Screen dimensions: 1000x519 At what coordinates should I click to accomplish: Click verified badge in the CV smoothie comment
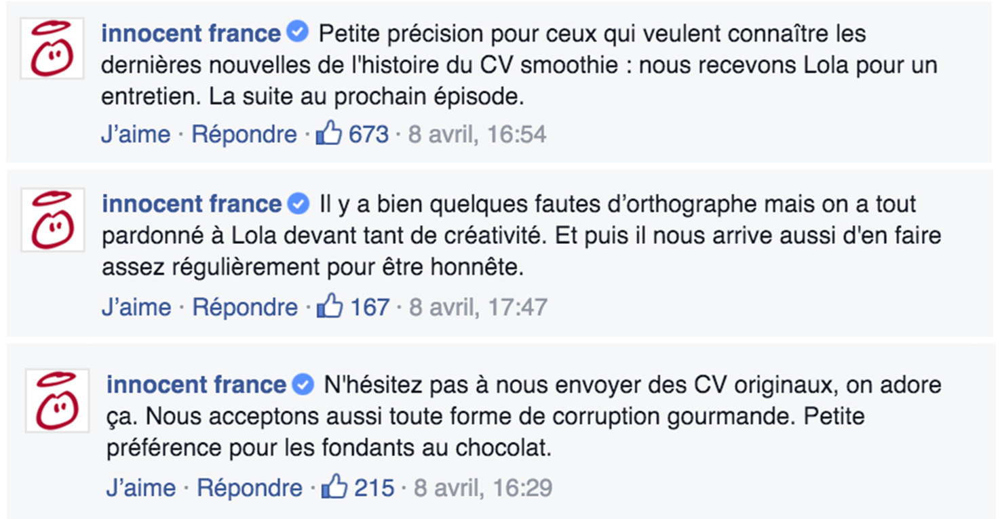point(297,32)
